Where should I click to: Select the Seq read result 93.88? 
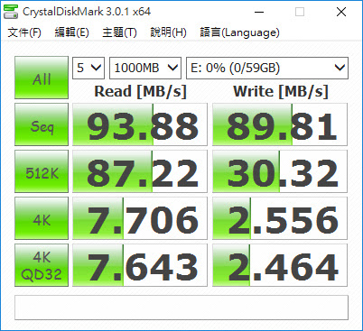tap(140, 124)
